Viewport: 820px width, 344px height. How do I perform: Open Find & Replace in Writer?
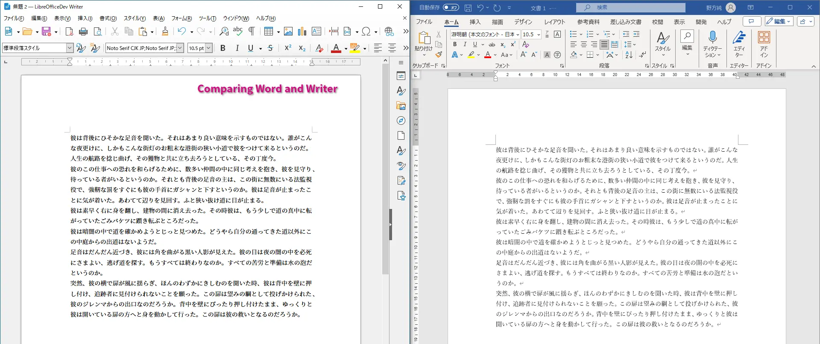pos(224,31)
